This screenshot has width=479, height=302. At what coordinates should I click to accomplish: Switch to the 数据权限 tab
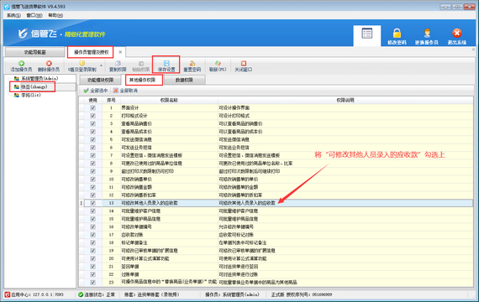point(184,80)
